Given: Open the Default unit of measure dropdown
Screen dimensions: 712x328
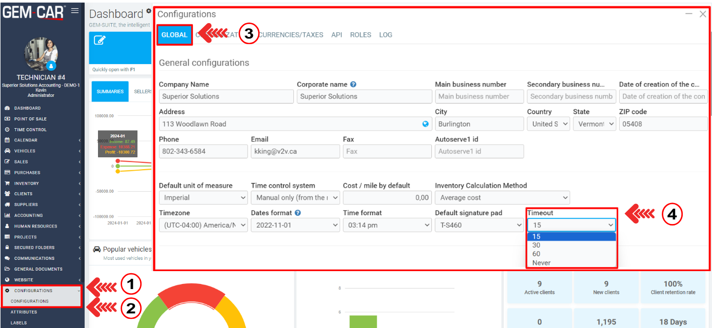Looking at the screenshot, I should 203,198.
